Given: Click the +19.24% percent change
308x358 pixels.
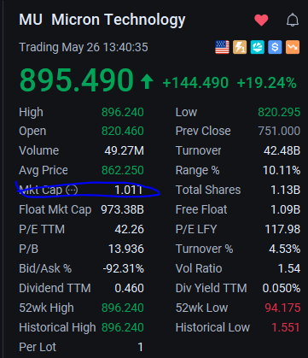Looking at the screenshot, I should 267,83.
